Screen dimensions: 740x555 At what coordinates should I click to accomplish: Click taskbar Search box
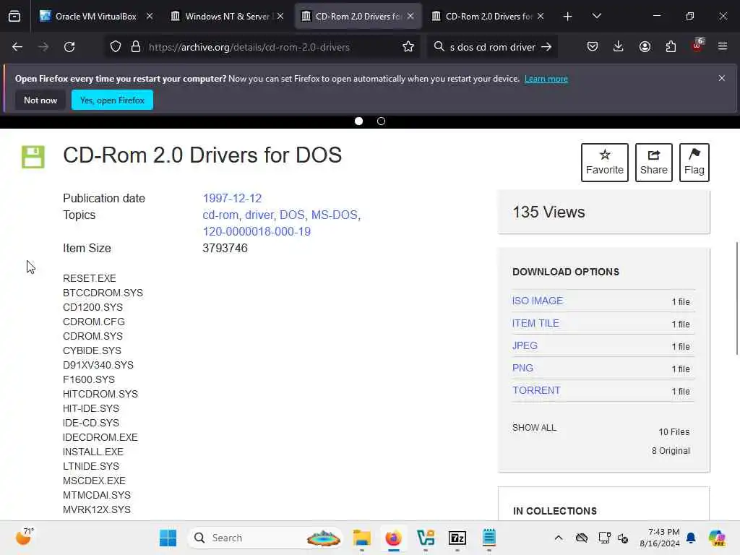[x=266, y=538]
